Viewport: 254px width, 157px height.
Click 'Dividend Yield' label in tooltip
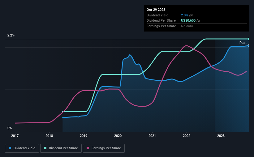[x=157, y=15]
